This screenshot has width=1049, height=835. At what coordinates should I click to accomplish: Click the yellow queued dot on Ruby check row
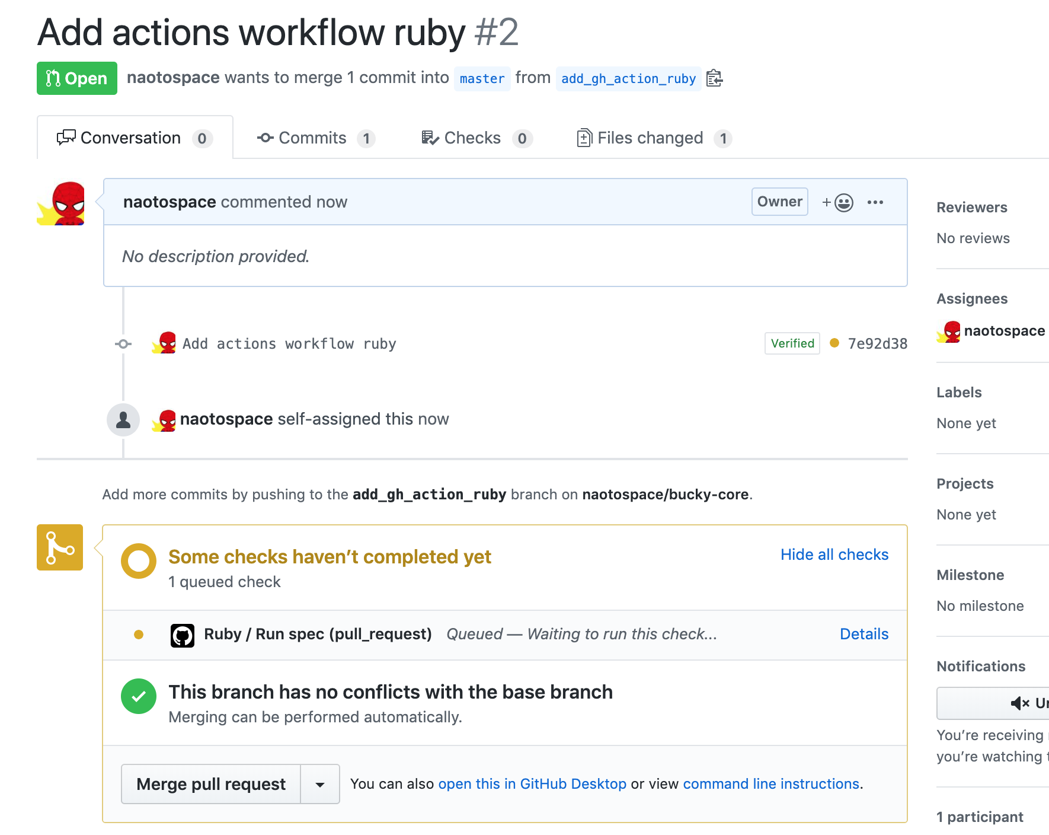(x=139, y=635)
